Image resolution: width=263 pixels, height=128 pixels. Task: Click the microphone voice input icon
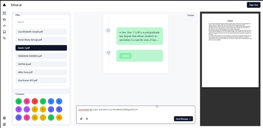[x=87, y=119]
